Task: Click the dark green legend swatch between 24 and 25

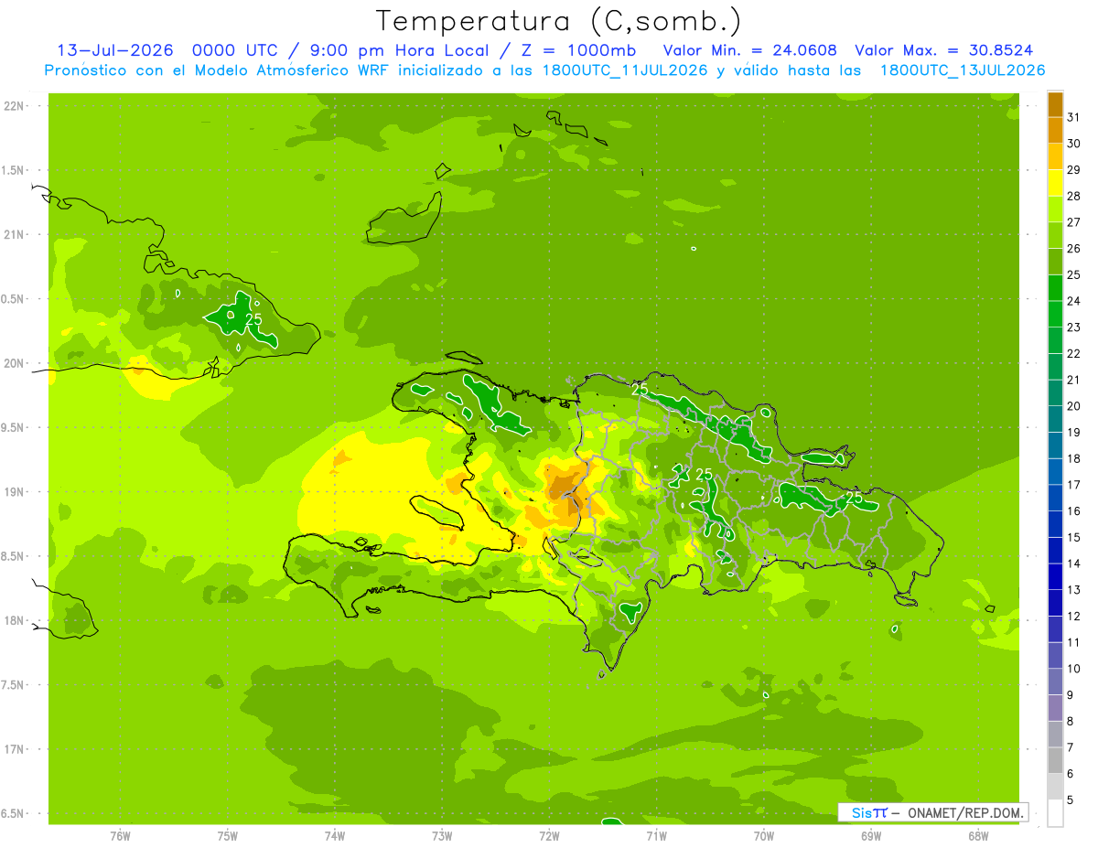Action: 1055,288
